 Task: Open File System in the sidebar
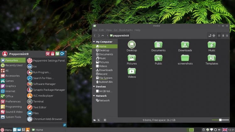(105, 78)
